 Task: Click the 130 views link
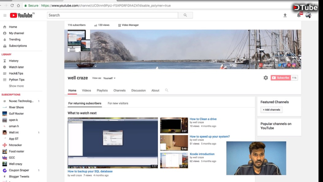[x=102, y=25]
